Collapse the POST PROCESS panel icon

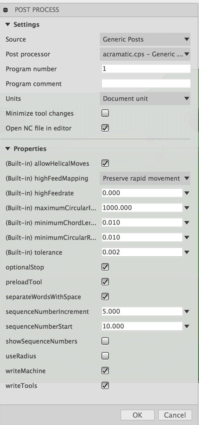5,10
